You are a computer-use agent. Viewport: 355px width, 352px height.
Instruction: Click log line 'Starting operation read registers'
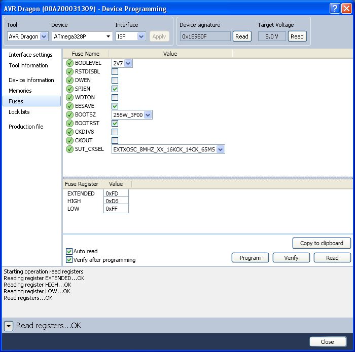[44, 271]
